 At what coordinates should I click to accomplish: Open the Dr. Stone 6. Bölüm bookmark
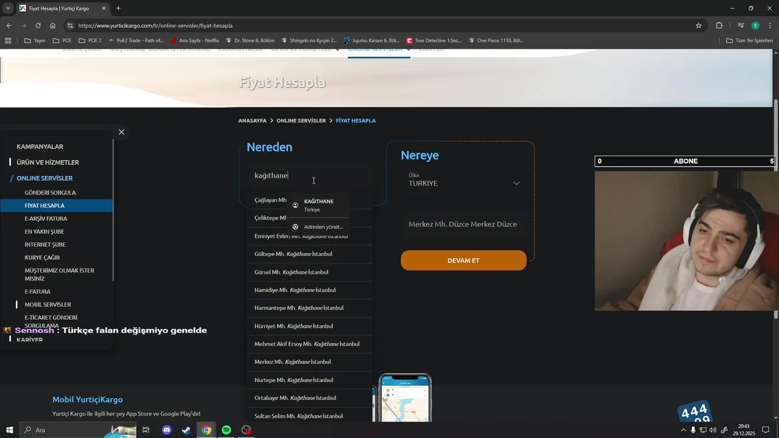(250, 41)
